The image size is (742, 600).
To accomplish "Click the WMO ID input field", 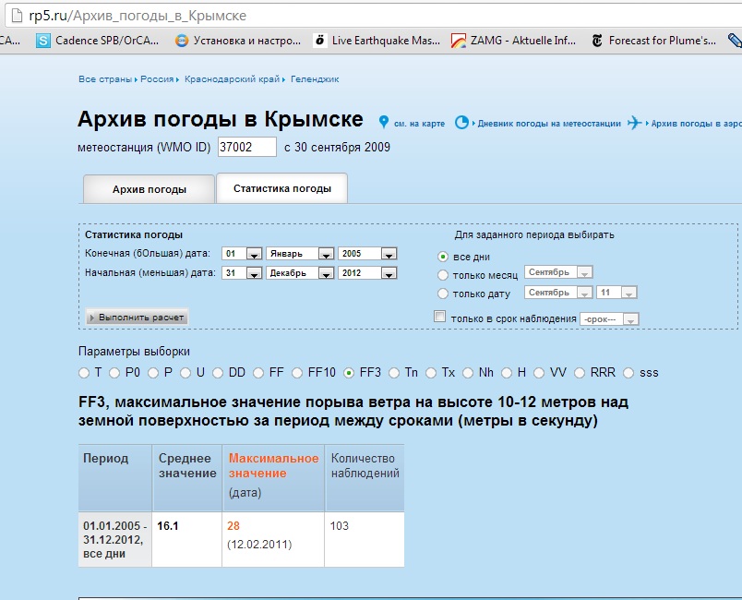I will [x=246, y=148].
